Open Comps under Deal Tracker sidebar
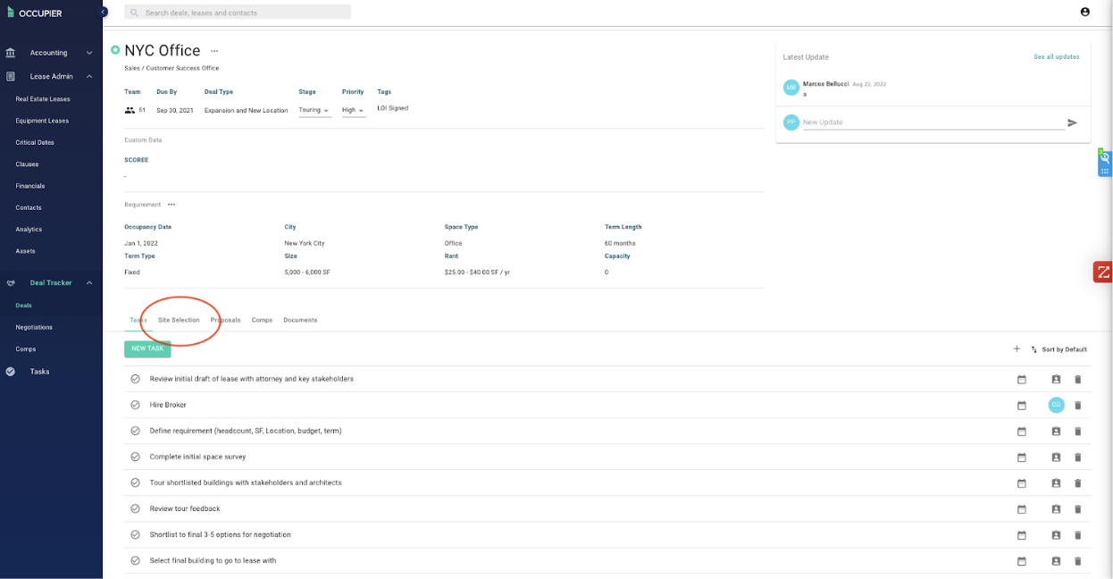The width and height of the screenshot is (1113, 579). pyautogui.click(x=26, y=349)
